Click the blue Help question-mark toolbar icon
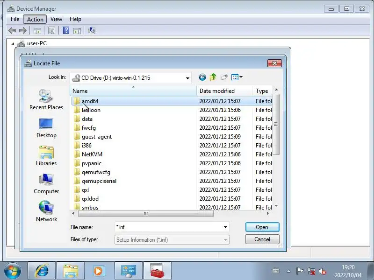 pyautogui.click(x=66, y=30)
